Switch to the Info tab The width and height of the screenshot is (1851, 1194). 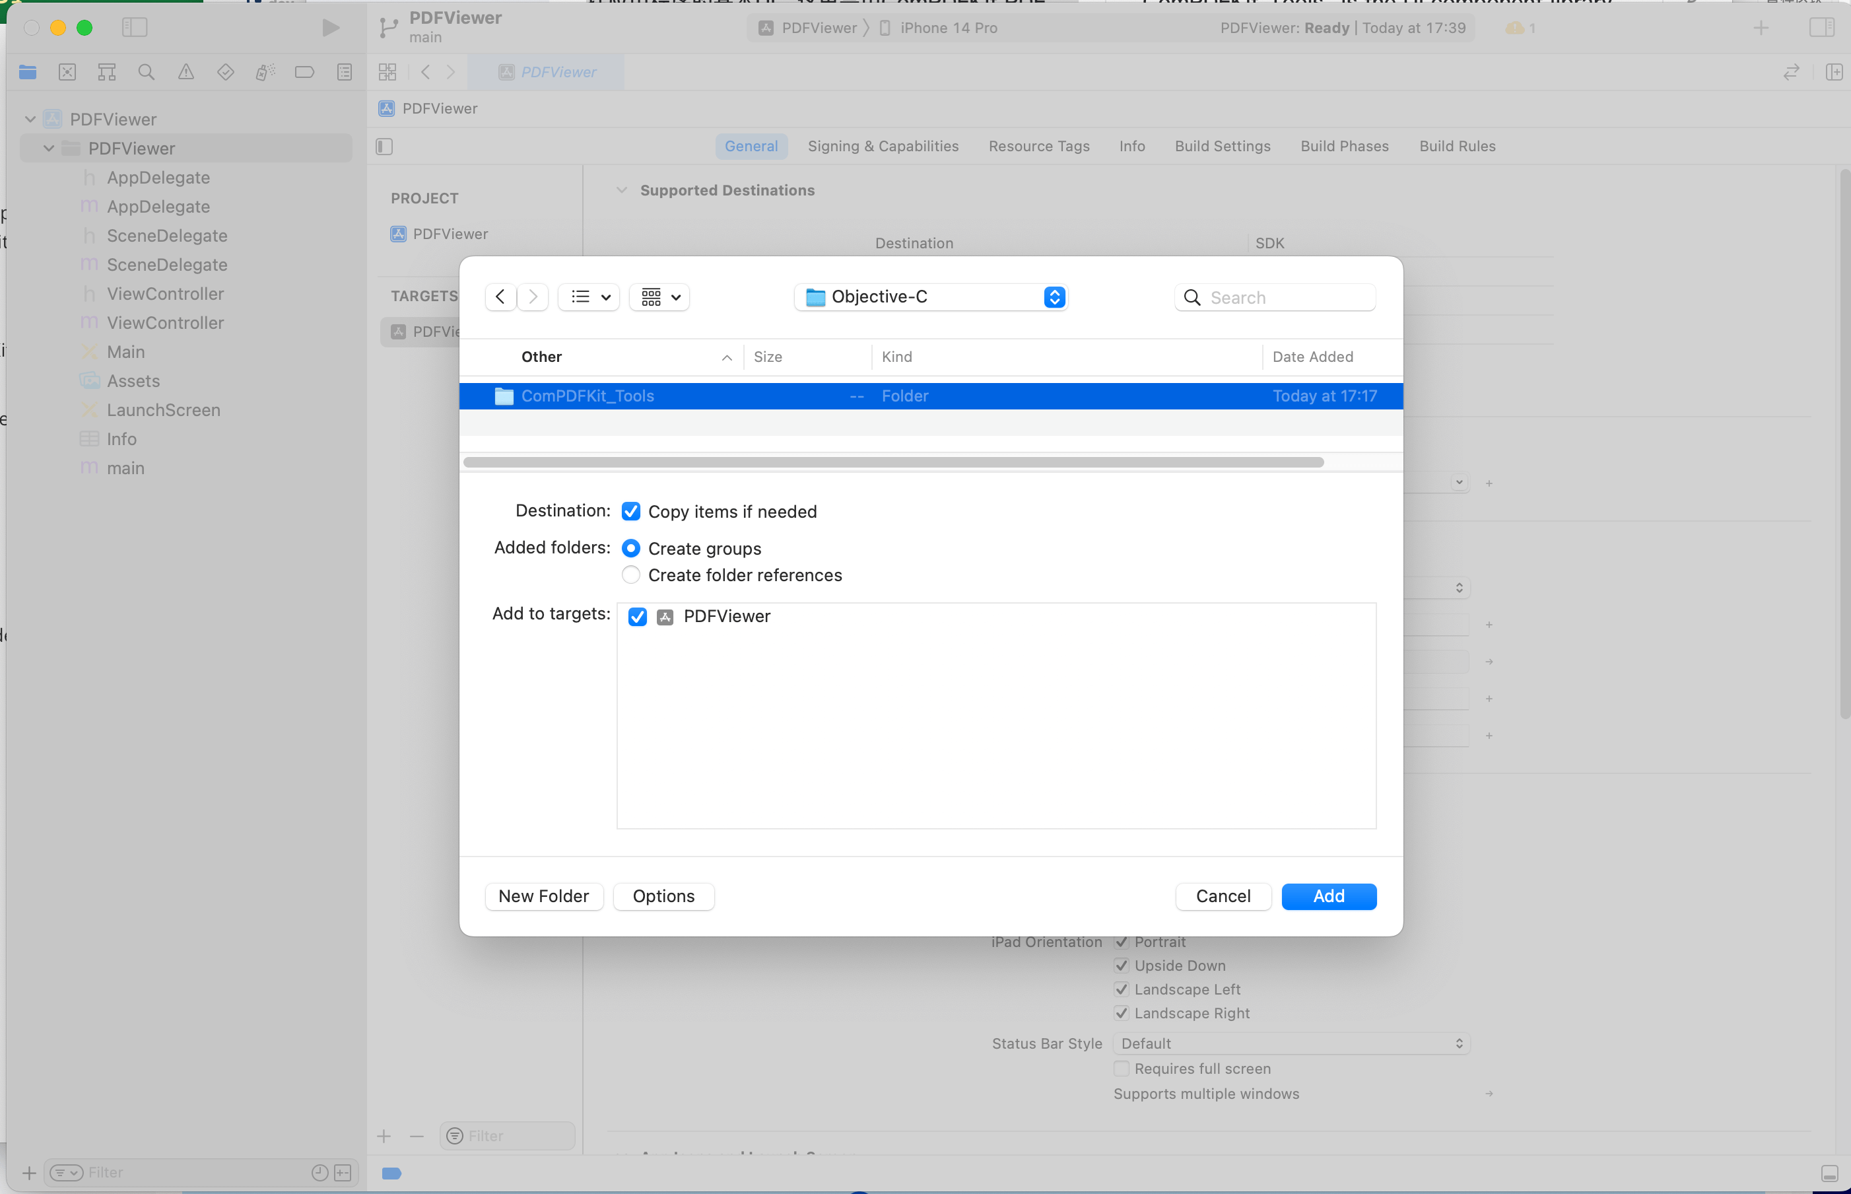pyautogui.click(x=1132, y=147)
